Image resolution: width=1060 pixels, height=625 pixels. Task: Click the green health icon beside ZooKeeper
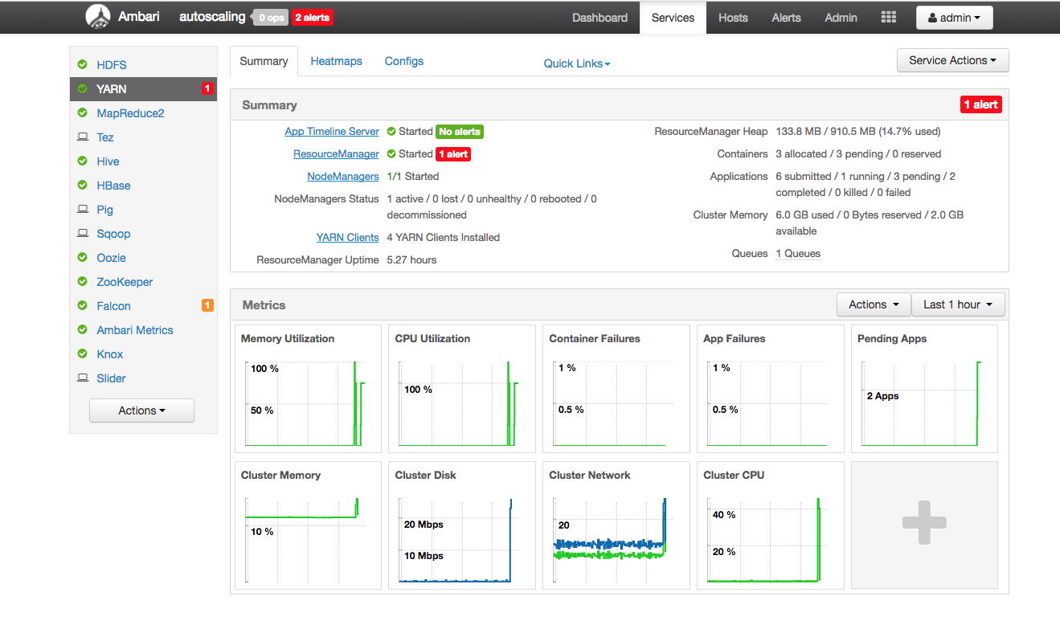click(x=81, y=281)
